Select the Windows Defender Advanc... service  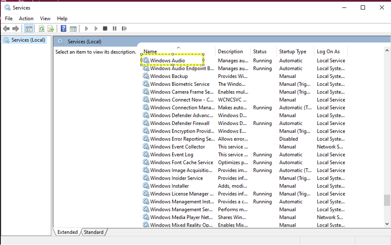182,115
